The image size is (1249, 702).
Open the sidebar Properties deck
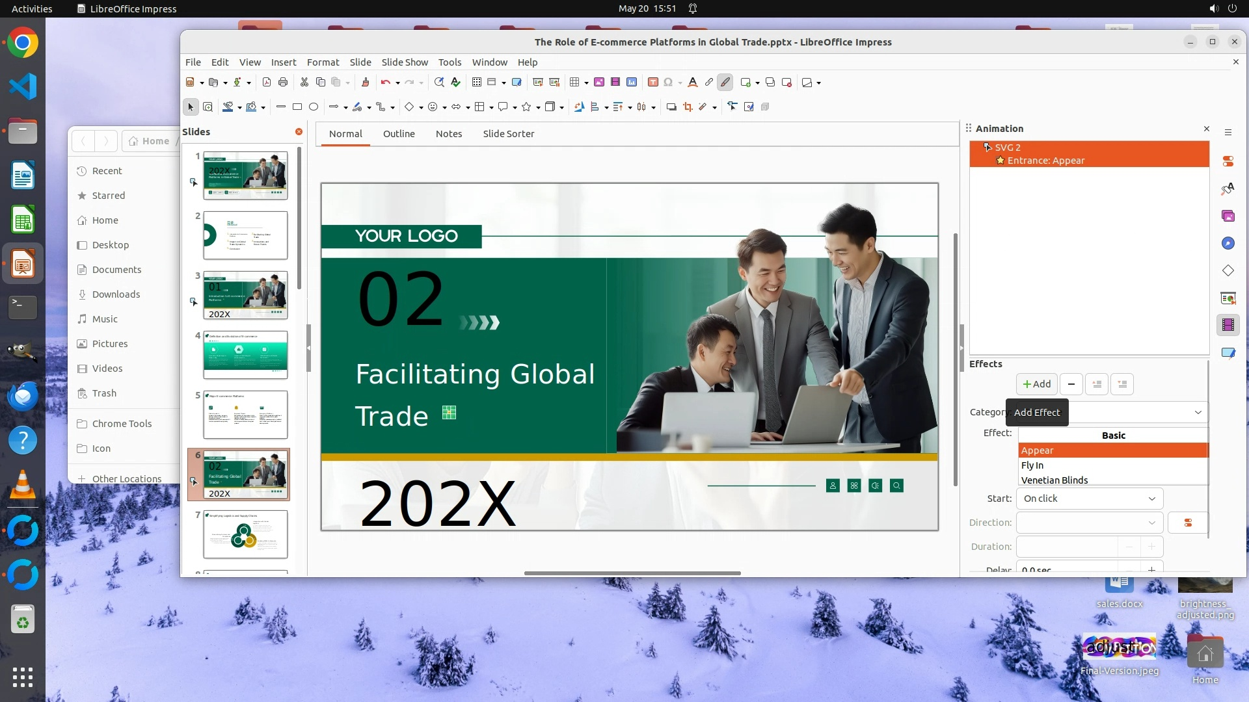click(x=1228, y=161)
